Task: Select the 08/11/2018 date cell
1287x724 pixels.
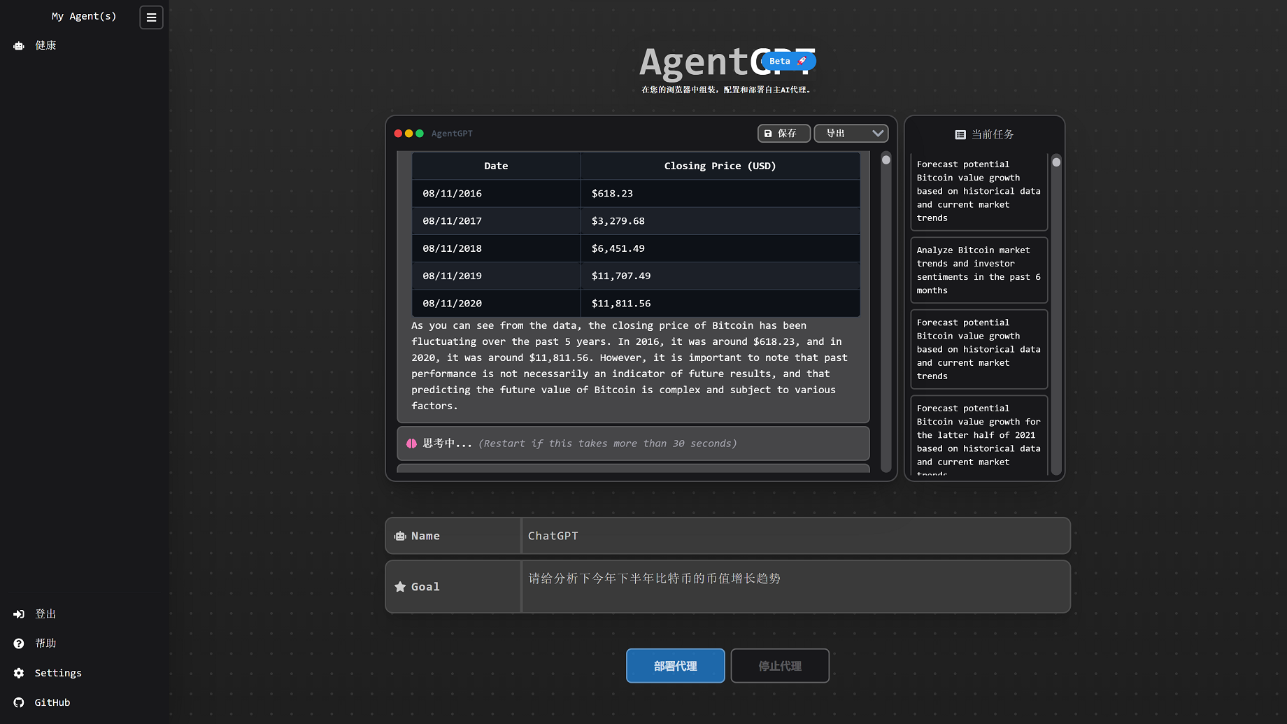Action: point(496,248)
